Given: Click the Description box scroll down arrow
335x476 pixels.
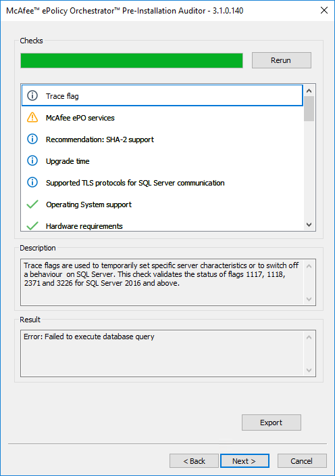Looking at the screenshot, I should (309, 299).
